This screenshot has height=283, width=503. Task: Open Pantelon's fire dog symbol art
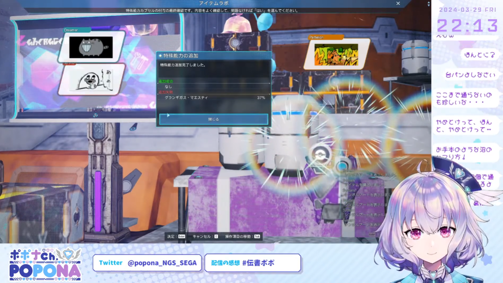[x=336, y=55]
